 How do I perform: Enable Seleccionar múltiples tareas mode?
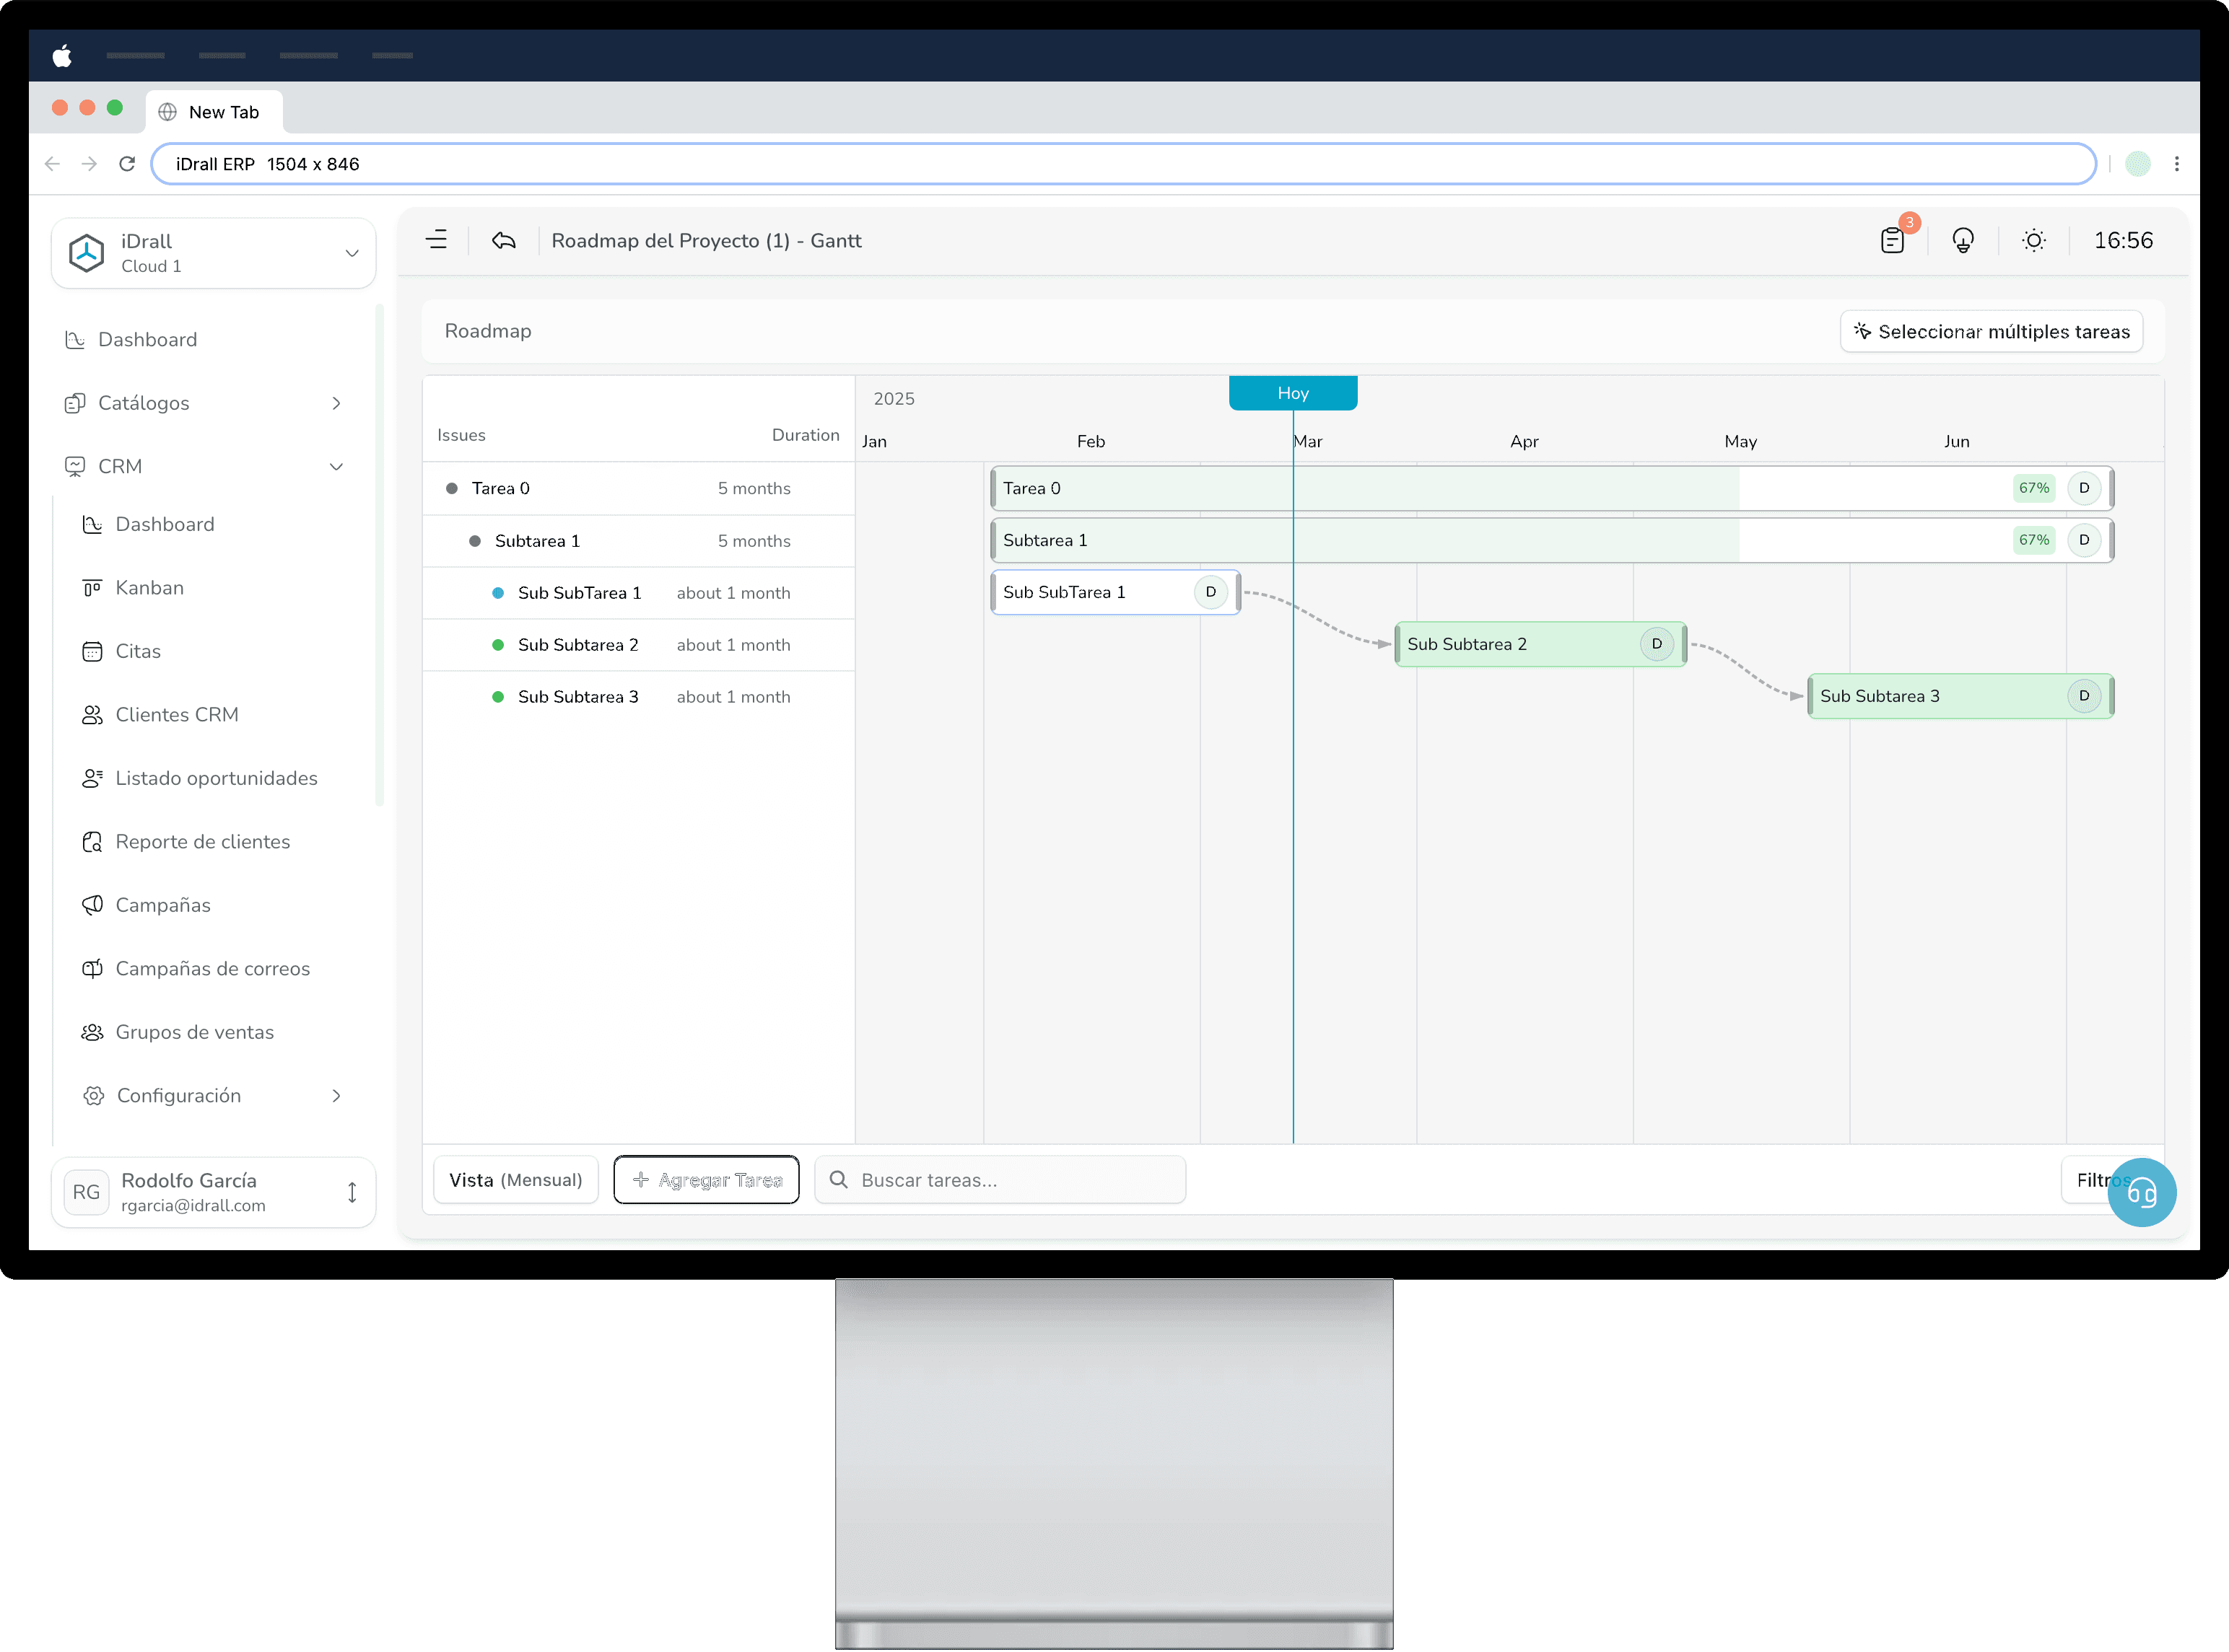click(x=1990, y=331)
